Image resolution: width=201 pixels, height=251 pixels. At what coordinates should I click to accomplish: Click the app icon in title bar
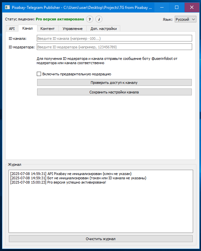[7, 7]
